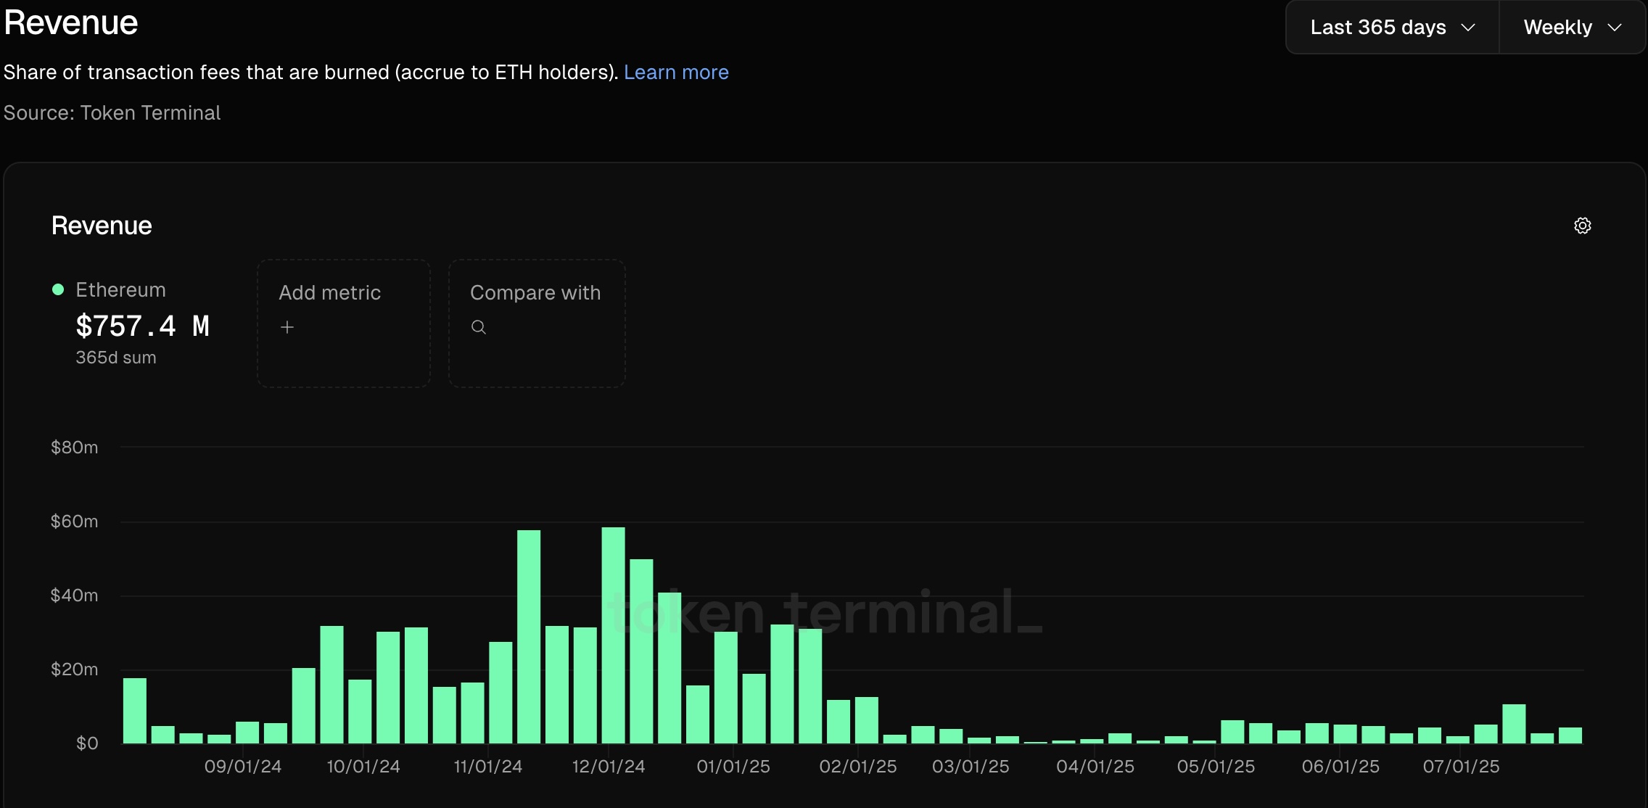Open the chart settings gear icon

click(x=1582, y=226)
